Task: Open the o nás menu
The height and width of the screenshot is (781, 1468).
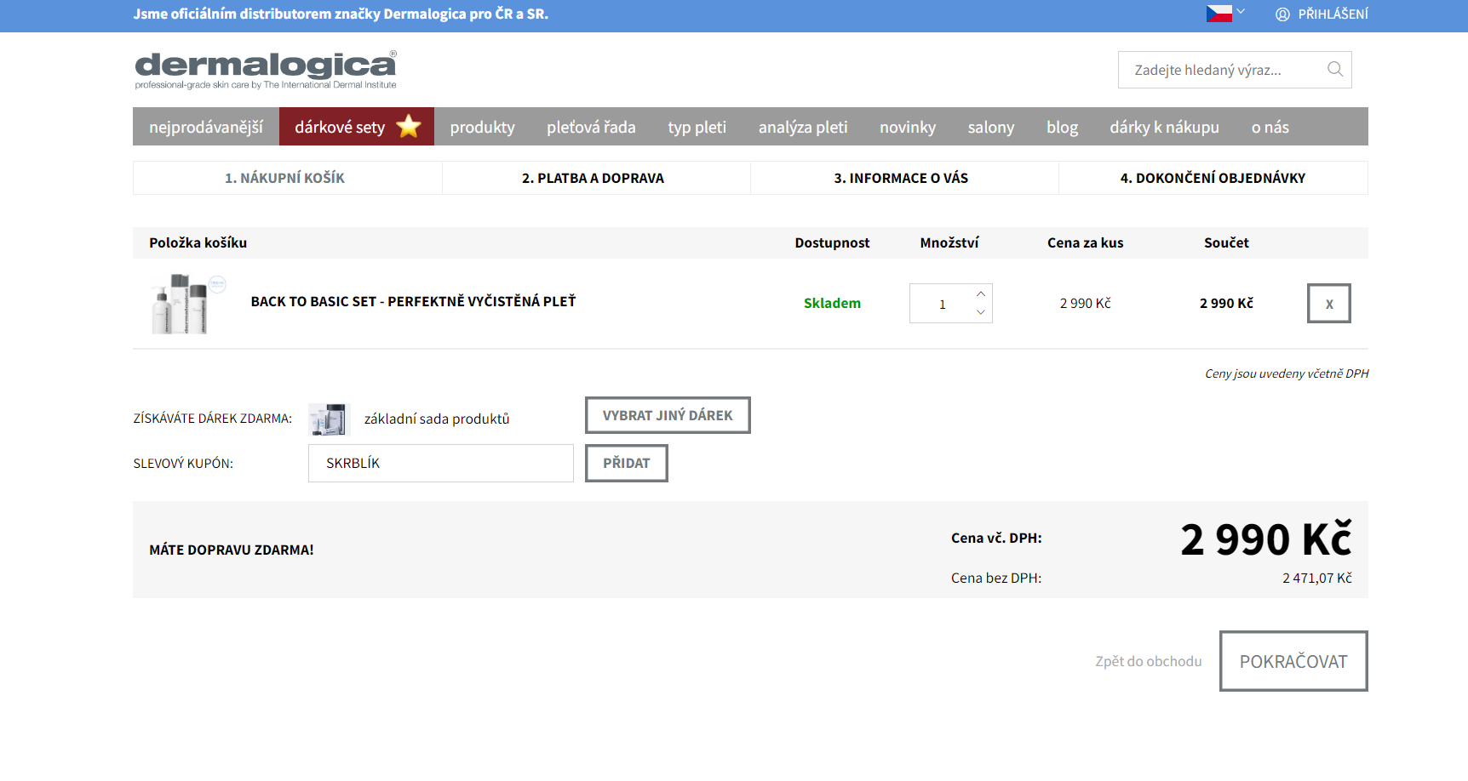Action: (x=1270, y=127)
